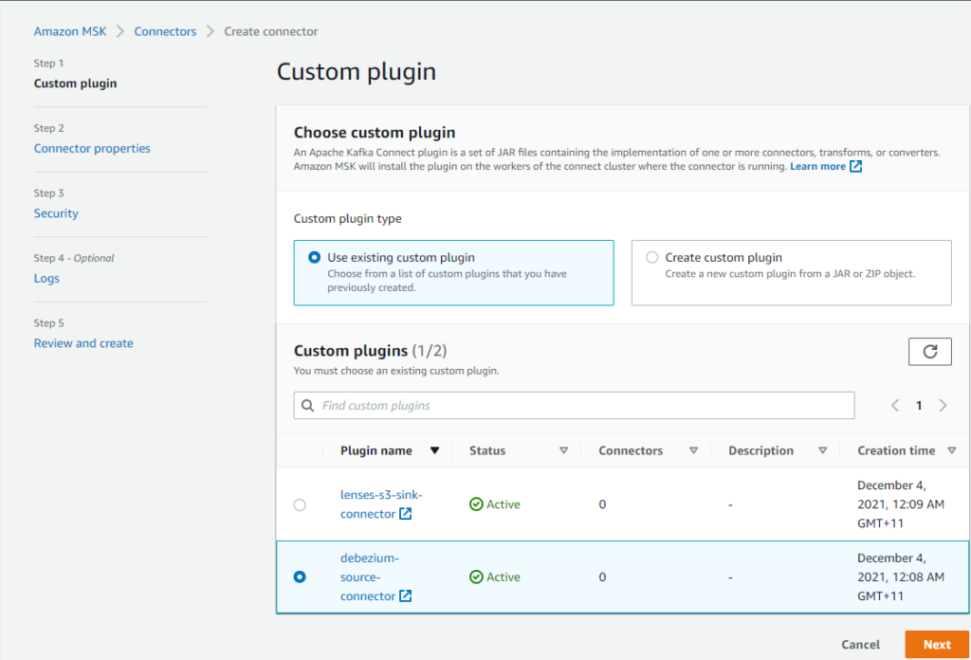This screenshot has height=660, width=971.
Task: Select Create custom plugin option
Action: click(x=652, y=257)
